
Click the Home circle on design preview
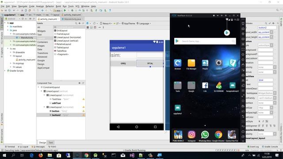(x=137, y=127)
